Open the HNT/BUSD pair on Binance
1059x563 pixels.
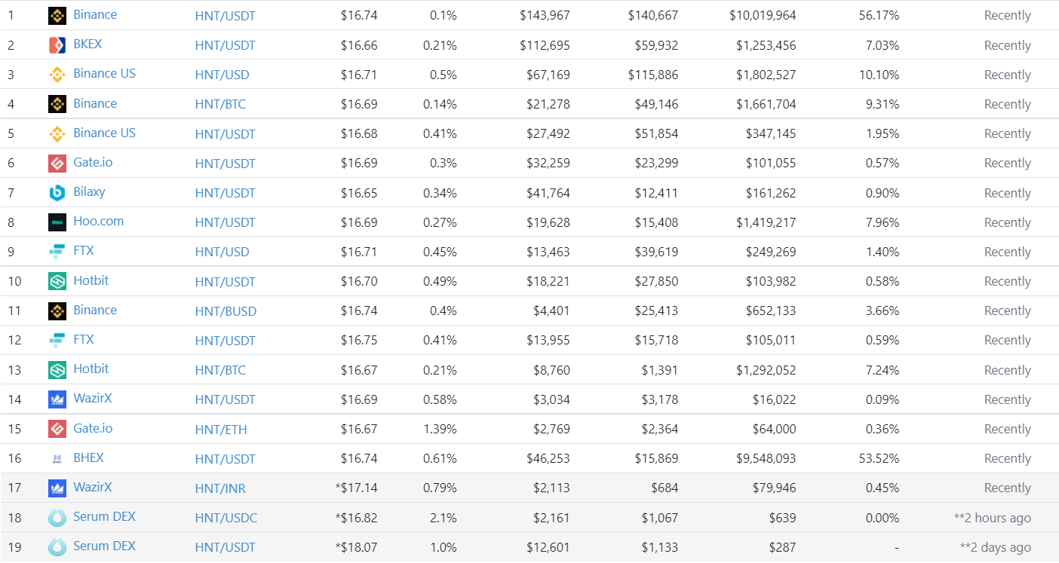[226, 311]
